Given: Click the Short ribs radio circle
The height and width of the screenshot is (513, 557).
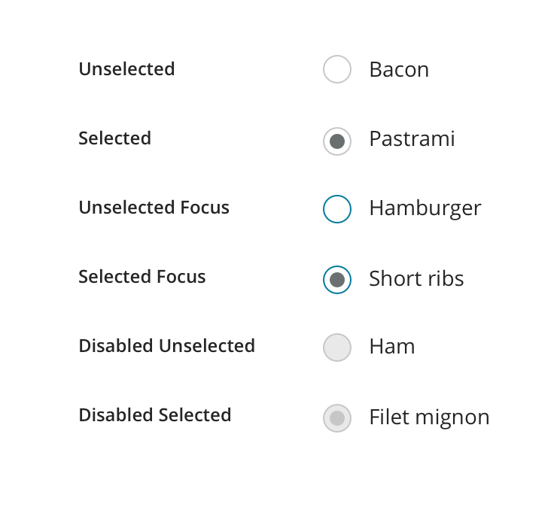Looking at the screenshot, I should [x=337, y=280].
